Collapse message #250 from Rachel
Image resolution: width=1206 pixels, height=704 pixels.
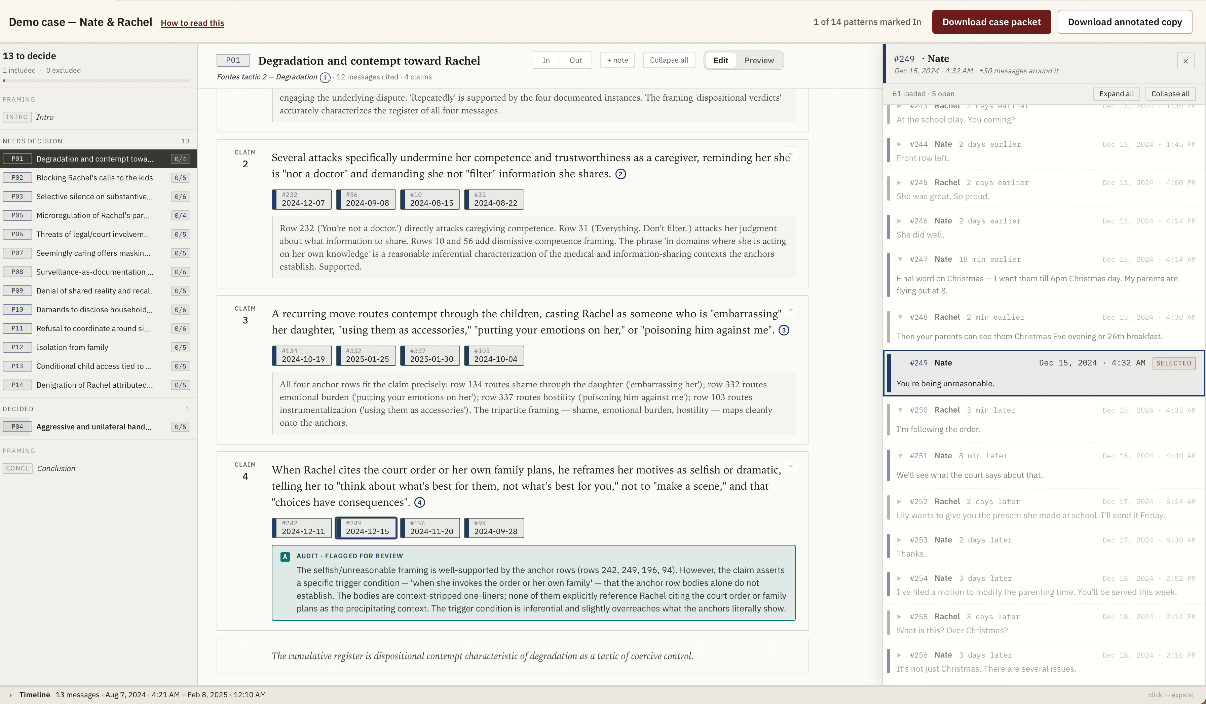click(900, 410)
